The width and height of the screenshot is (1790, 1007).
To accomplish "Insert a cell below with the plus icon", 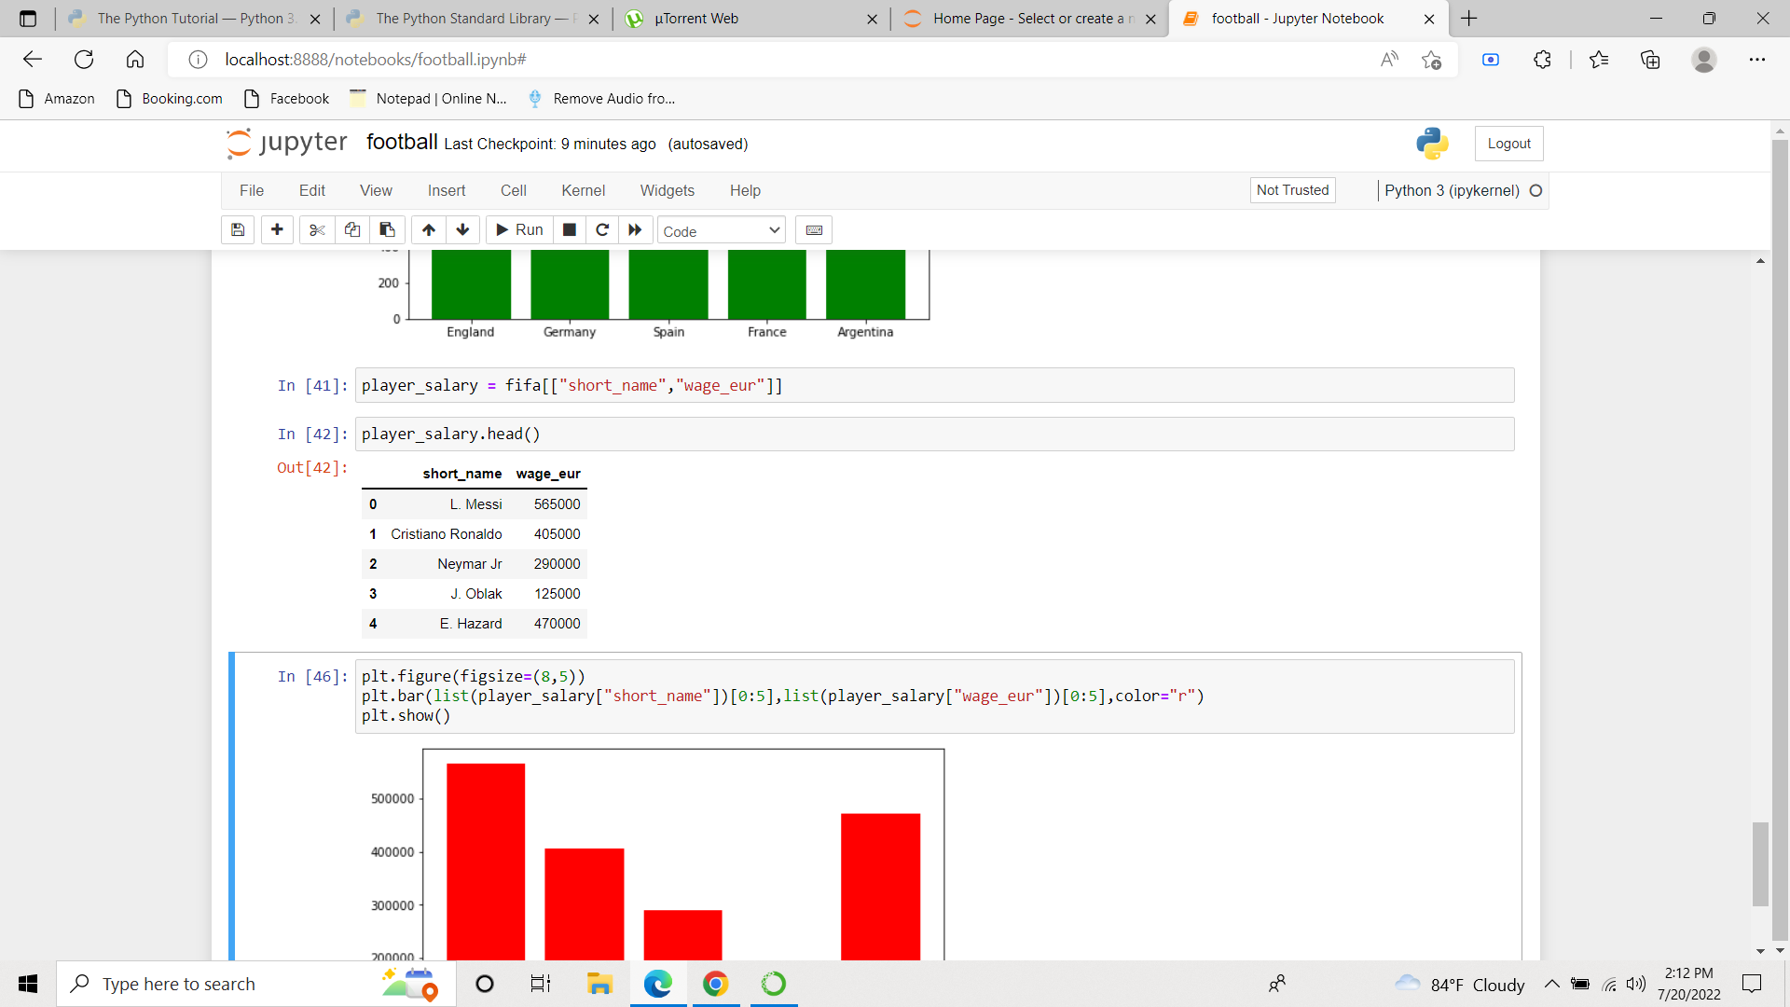I will [277, 230].
